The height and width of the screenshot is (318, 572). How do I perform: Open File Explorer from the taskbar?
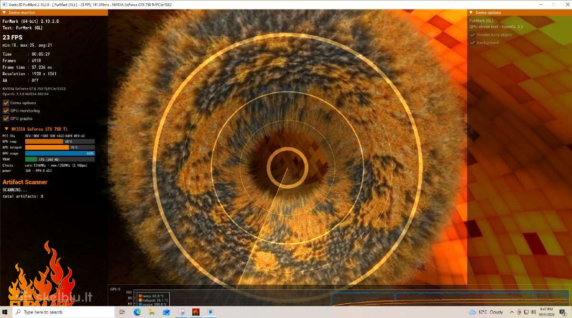152,312
